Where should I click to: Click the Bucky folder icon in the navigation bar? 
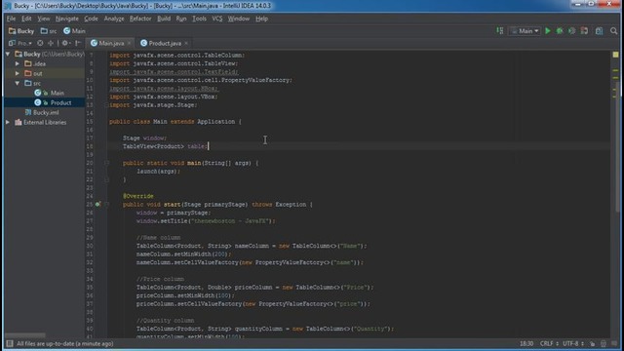point(13,30)
